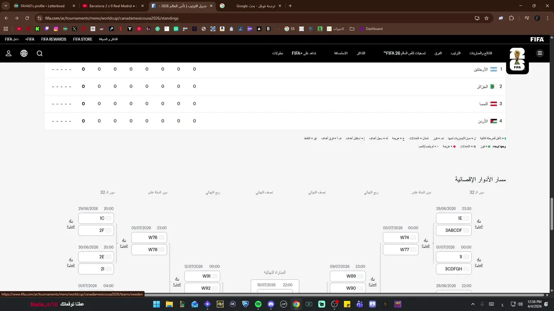This screenshot has width=554, height=311.
Task: Open a new browser tab
Action: (290, 6)
